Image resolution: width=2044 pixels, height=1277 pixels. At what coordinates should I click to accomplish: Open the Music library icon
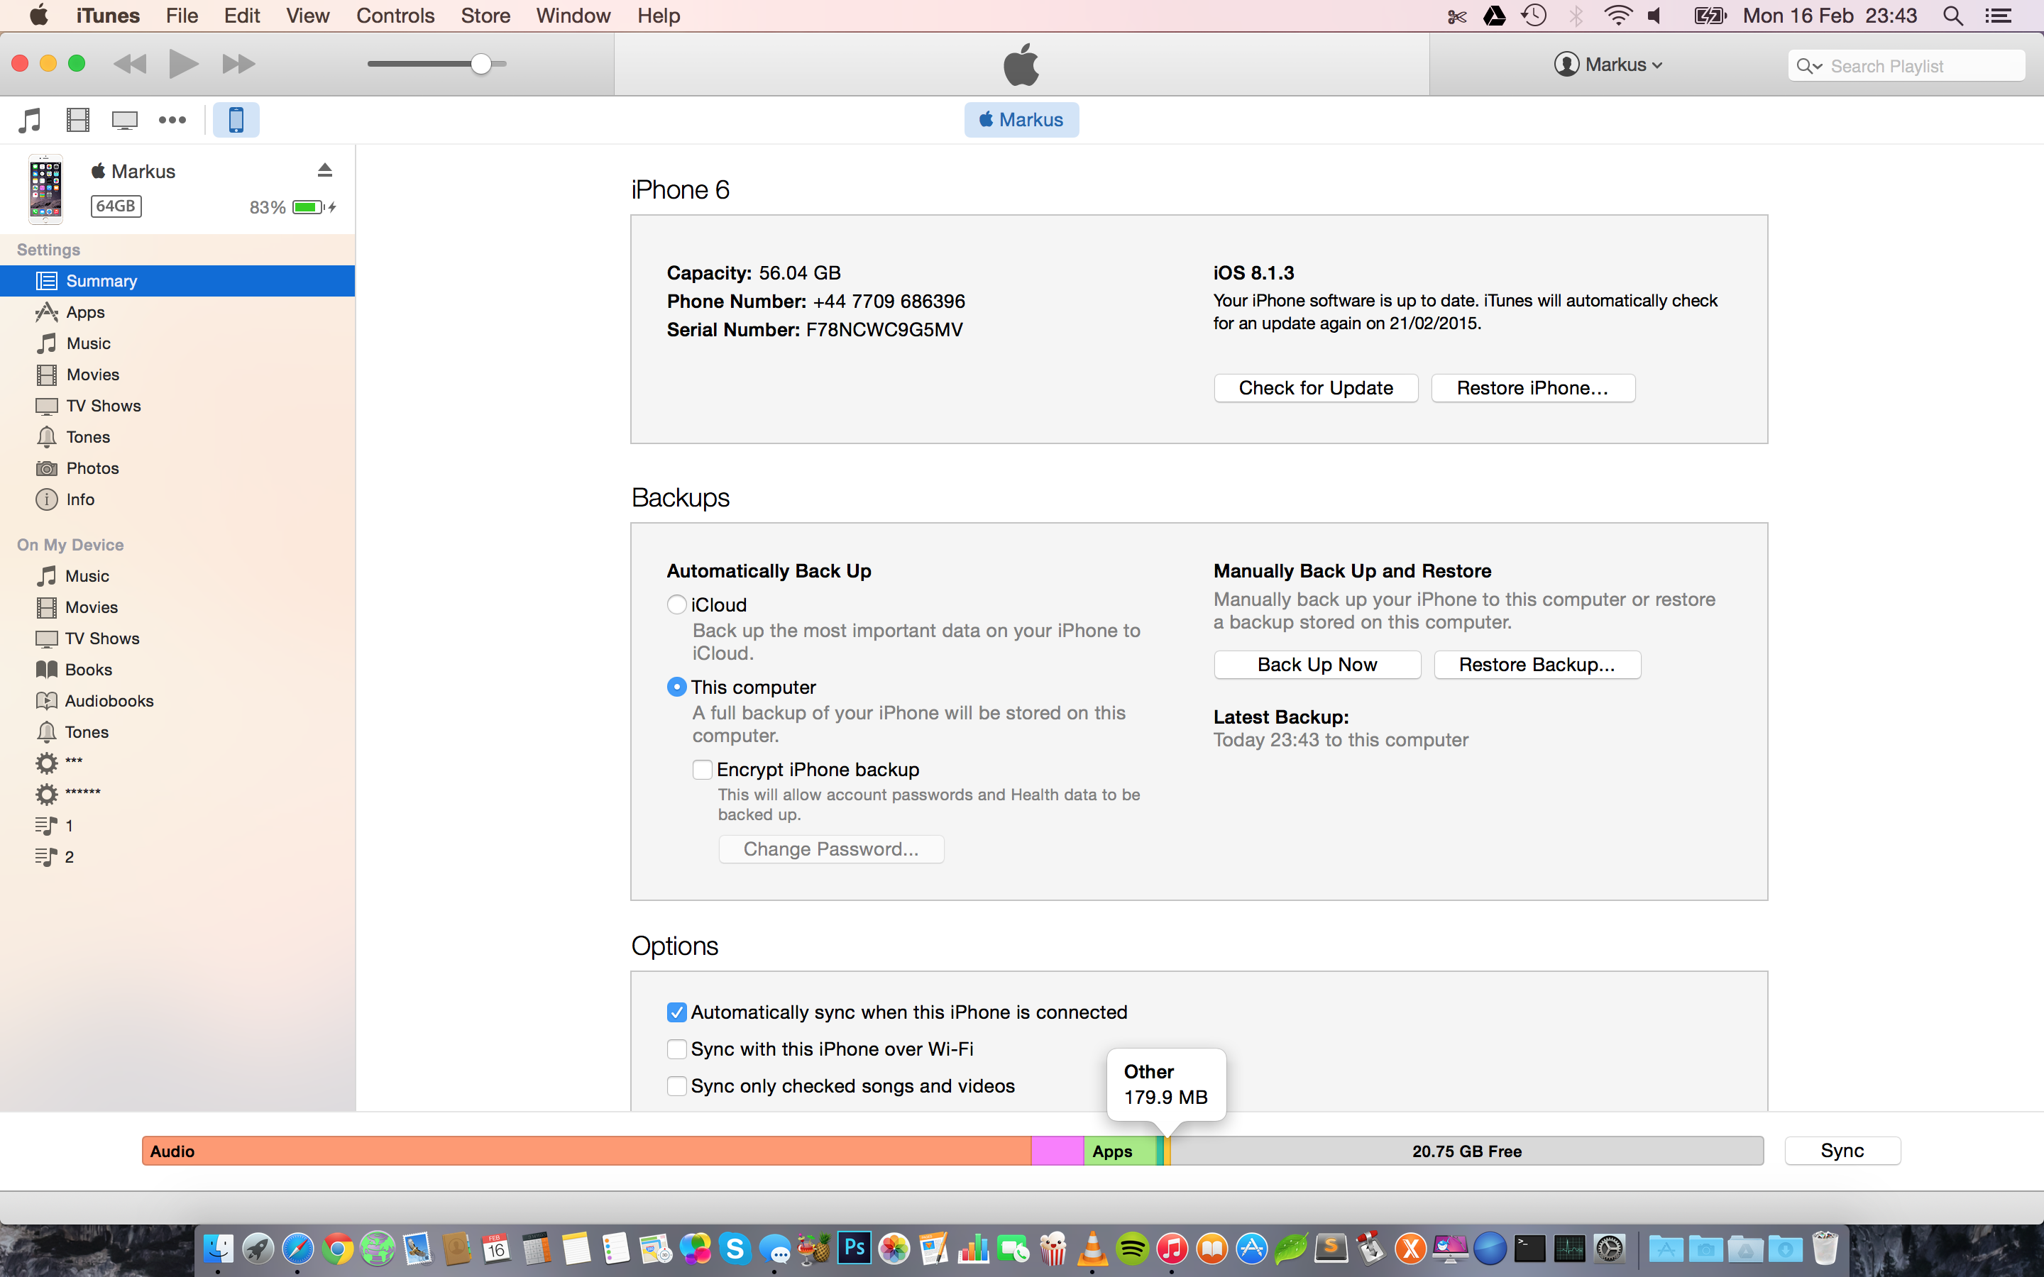31,120
